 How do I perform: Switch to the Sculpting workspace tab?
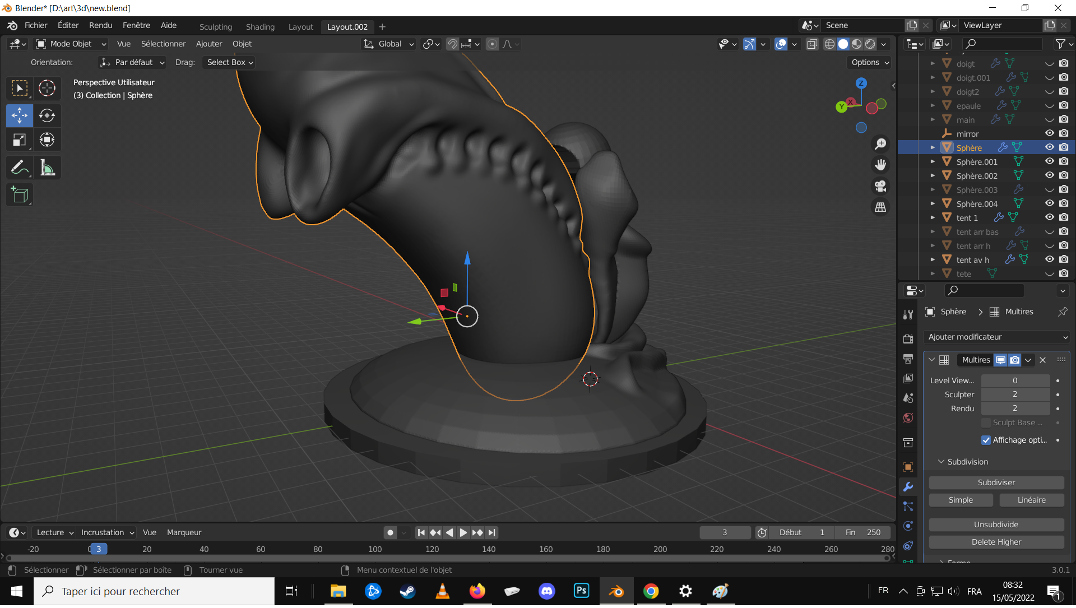(x=215, y=27)
